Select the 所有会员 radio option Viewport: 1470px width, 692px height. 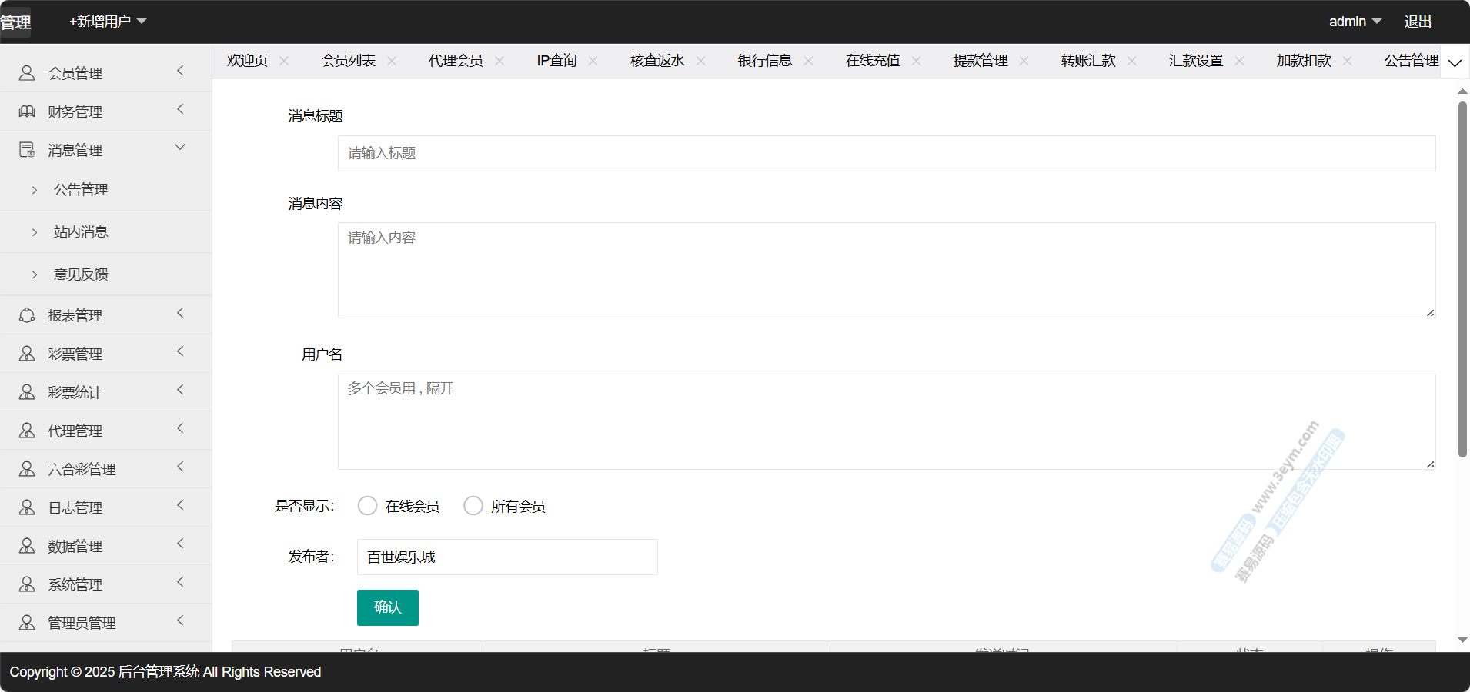(x=473, y=506)
